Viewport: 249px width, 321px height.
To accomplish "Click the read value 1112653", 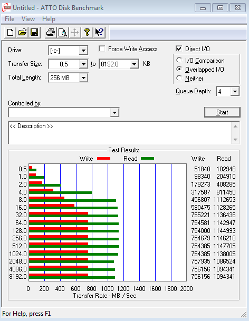I will (224, 200).
